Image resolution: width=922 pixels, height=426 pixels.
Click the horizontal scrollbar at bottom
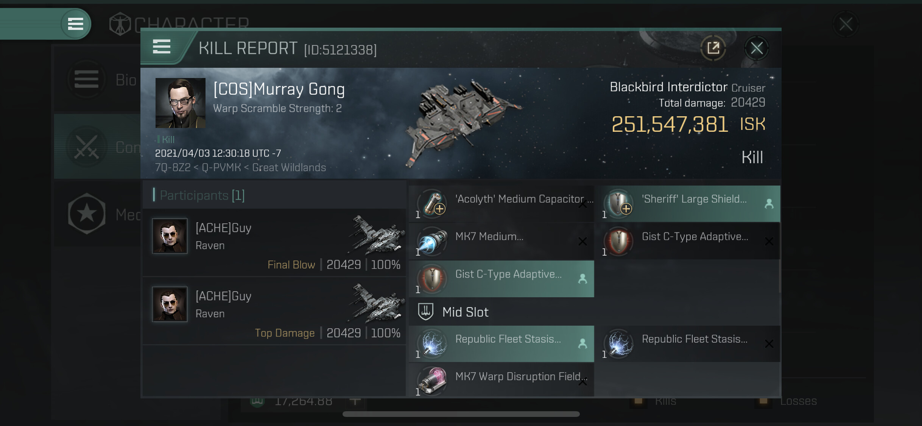tap(461, 414)
